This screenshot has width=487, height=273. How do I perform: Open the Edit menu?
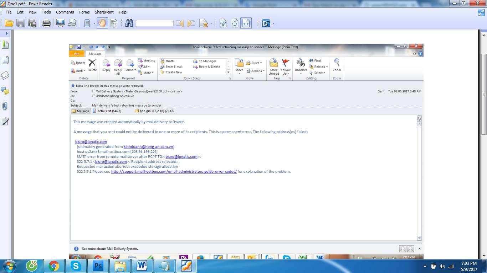pyautogui.click(x=20, y=12)
